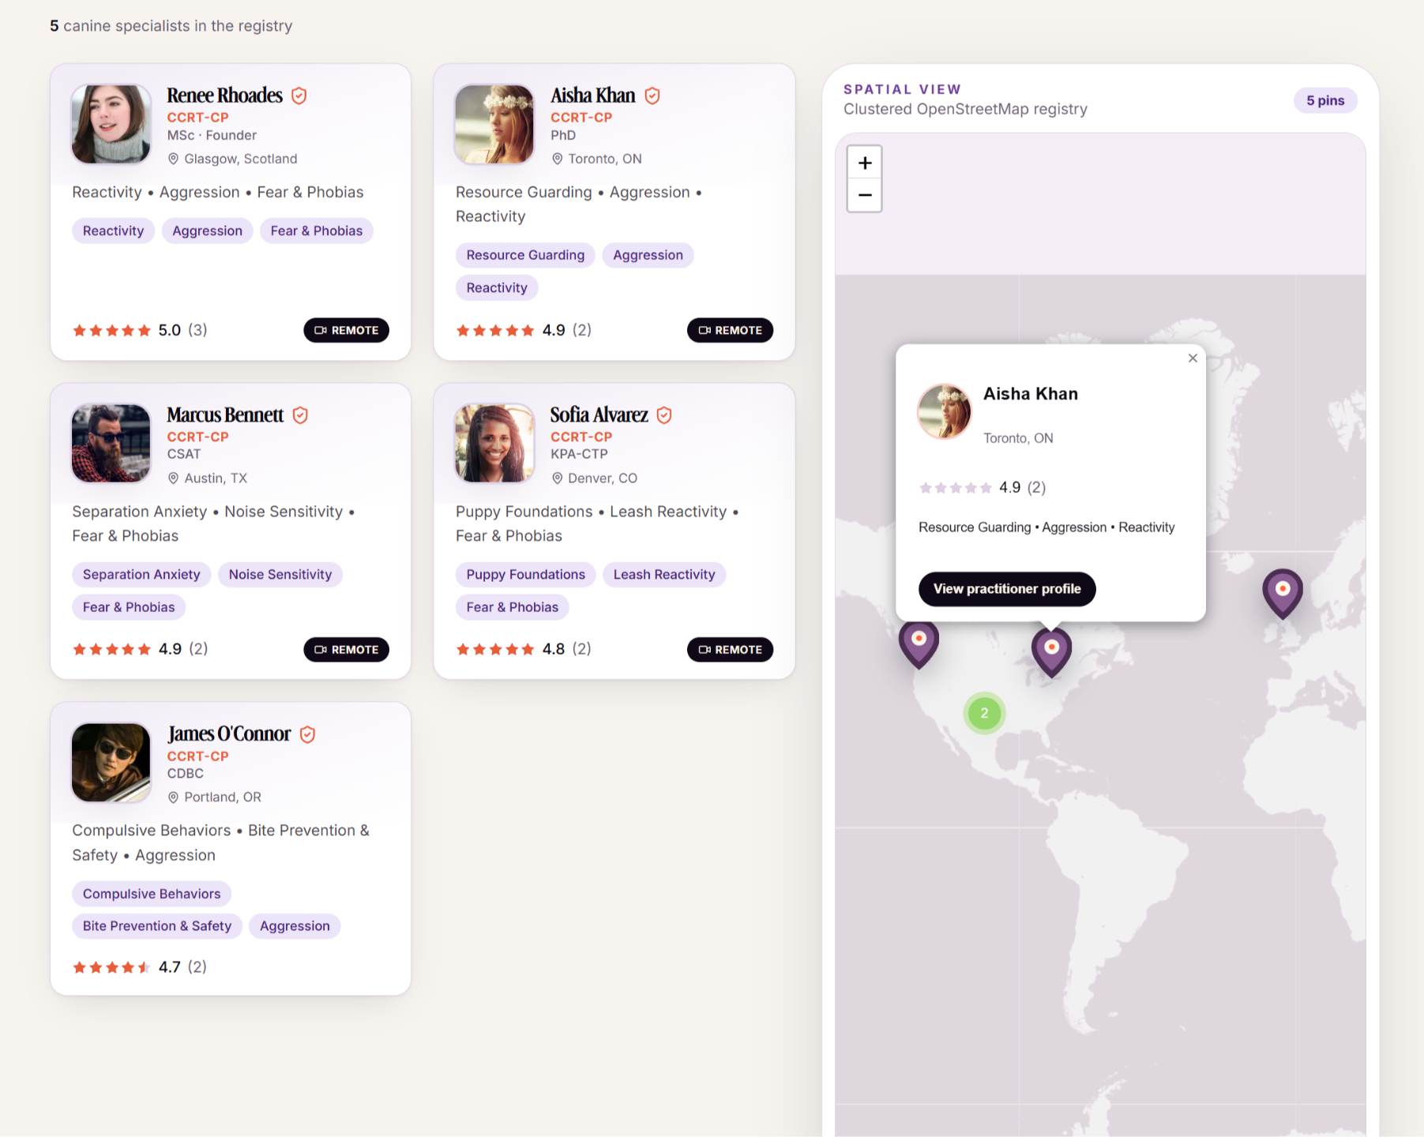Click verified shield badge beside Renee Rhoades
Screen dimensions: 1424x1137
pos(299,96)
